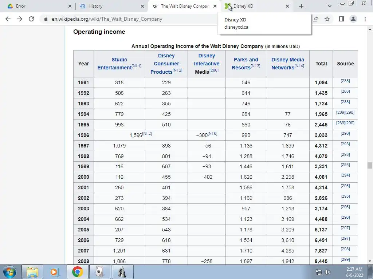Reload the Wikipedia page

click(31, 19)
